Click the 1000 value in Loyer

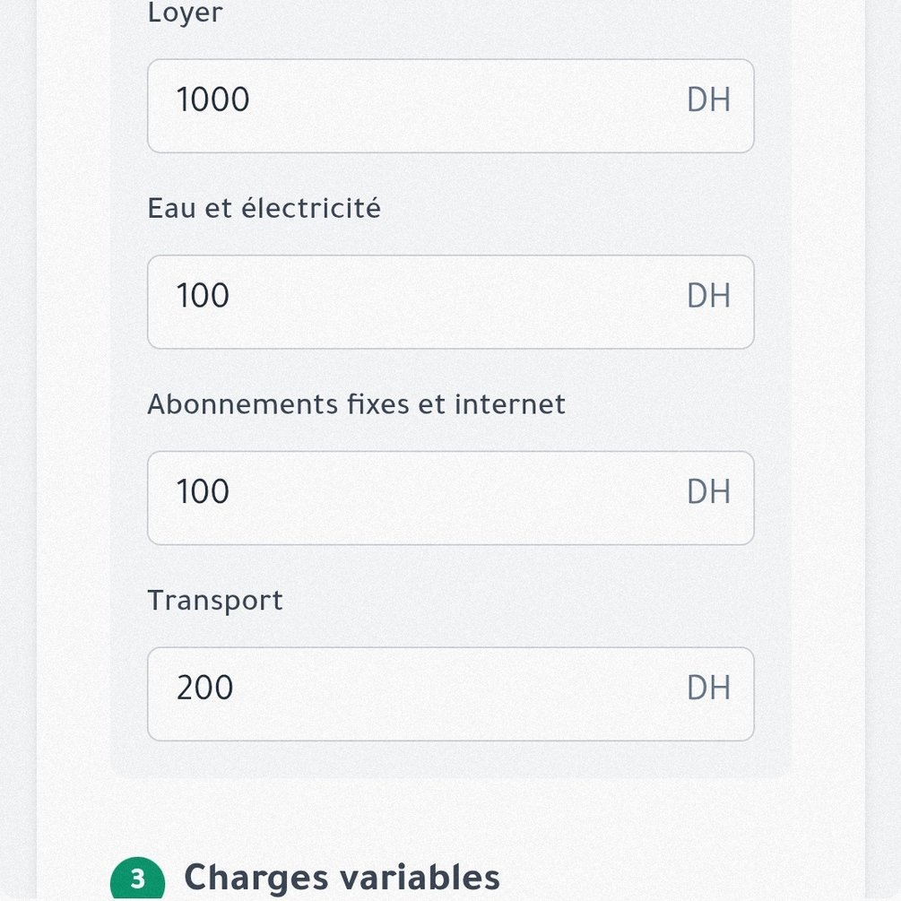click(x=212, y=100)
